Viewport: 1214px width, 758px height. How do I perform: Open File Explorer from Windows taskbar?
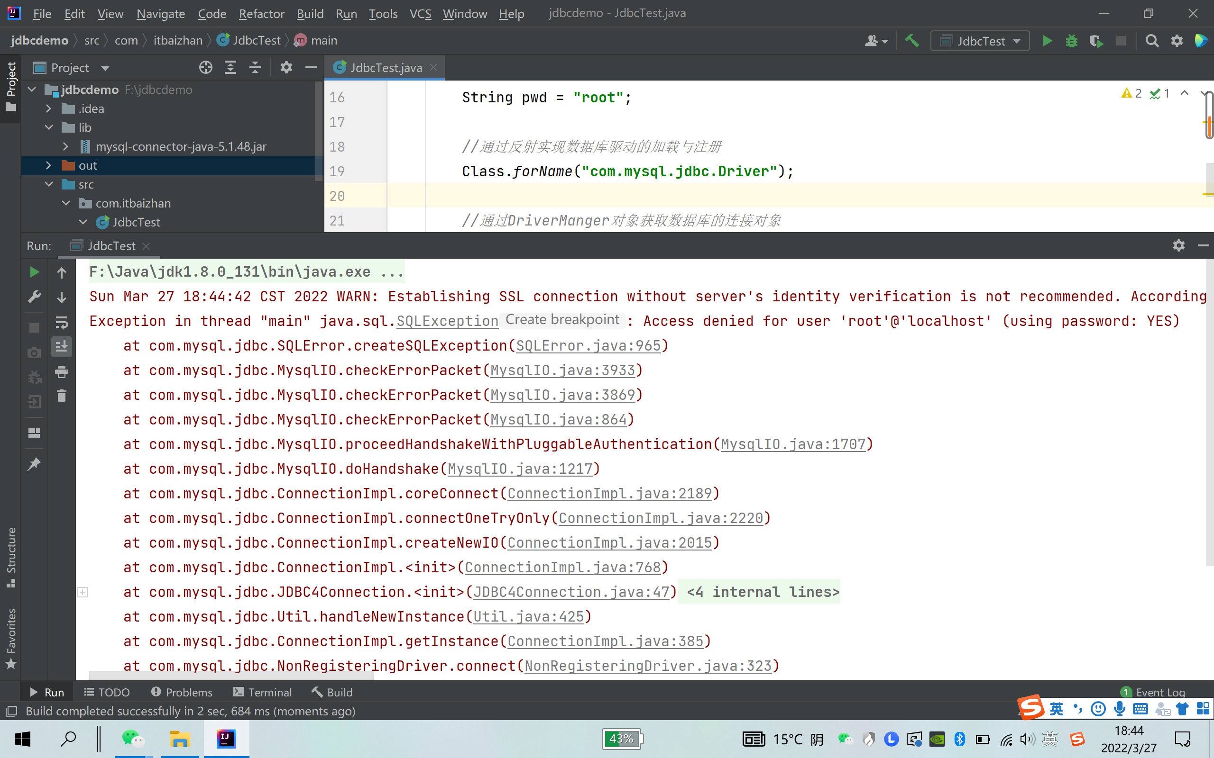pos(180,739)
